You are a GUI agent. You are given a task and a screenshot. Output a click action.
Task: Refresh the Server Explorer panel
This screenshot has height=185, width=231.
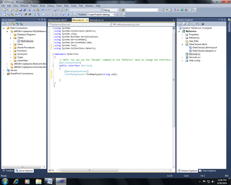pos(3,24)
